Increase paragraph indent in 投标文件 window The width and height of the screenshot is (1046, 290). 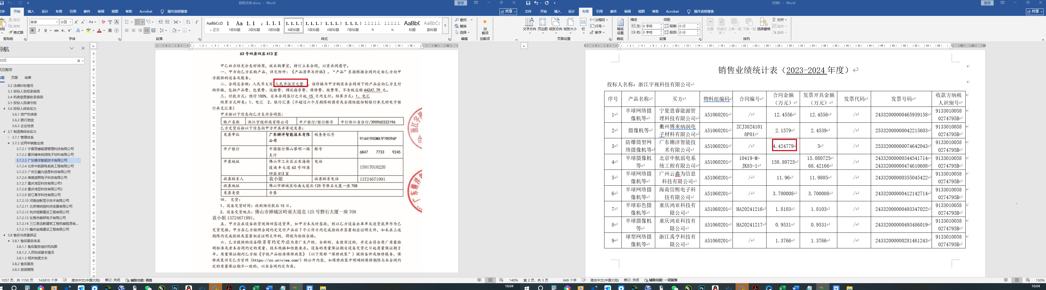pyautogui.click(x=167, y=22)
